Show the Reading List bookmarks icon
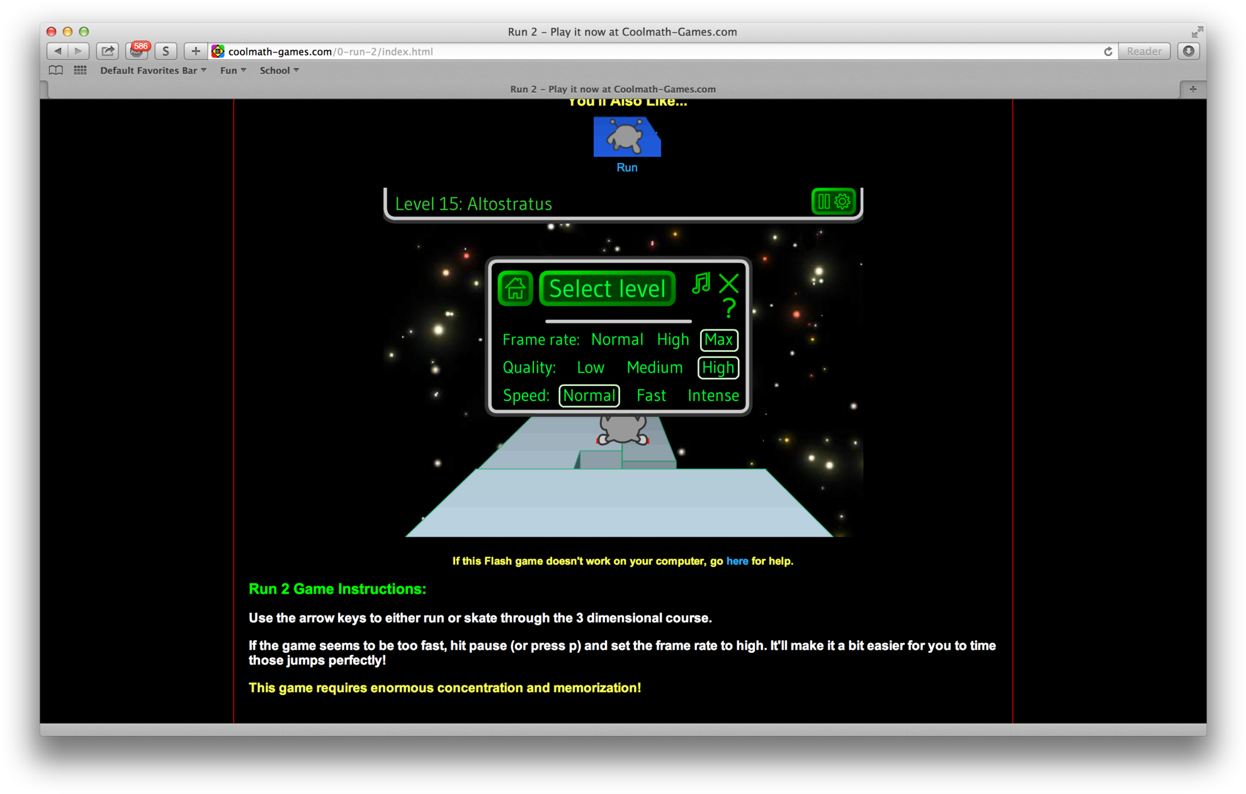This screenshot has width=1246, height=794. (56, 71)
